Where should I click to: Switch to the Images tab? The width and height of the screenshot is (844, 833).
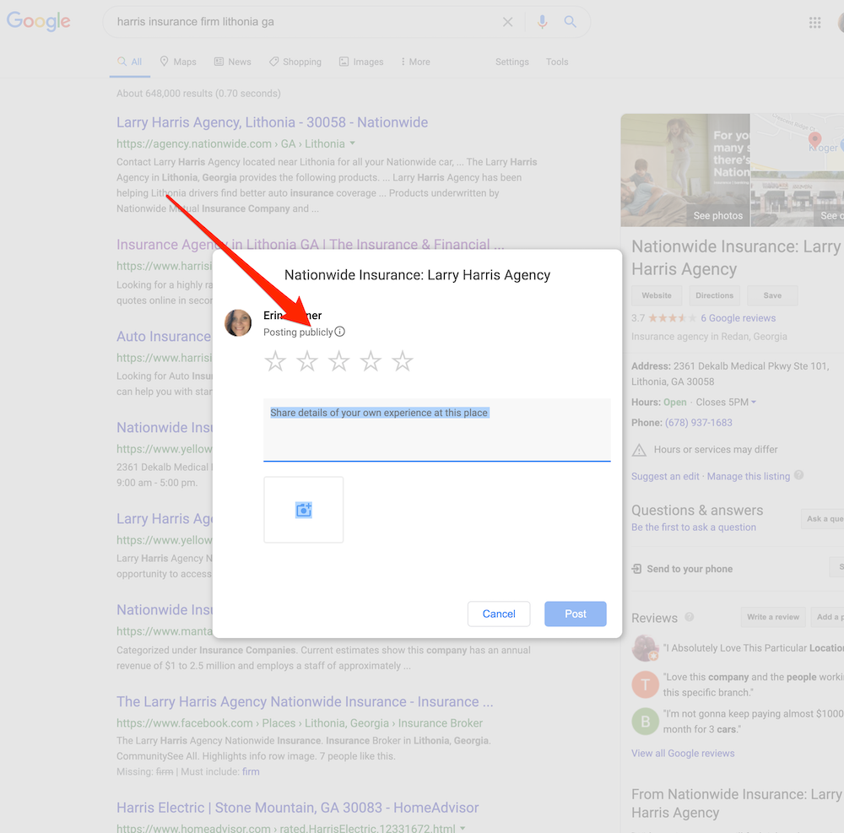[361, 62]
